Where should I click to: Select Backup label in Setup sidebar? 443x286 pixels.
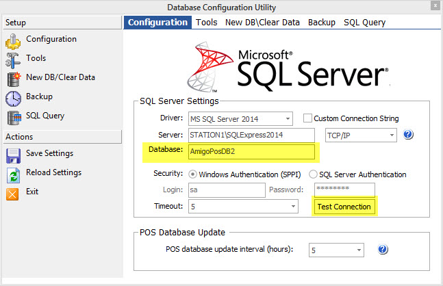[x=39, y=96]
